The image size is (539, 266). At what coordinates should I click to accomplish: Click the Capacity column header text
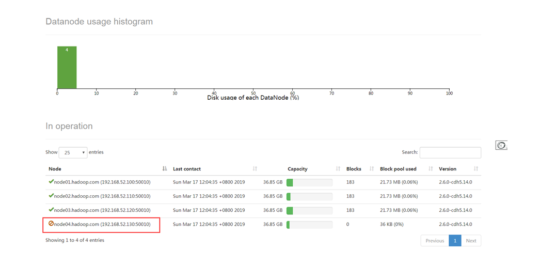297,169
